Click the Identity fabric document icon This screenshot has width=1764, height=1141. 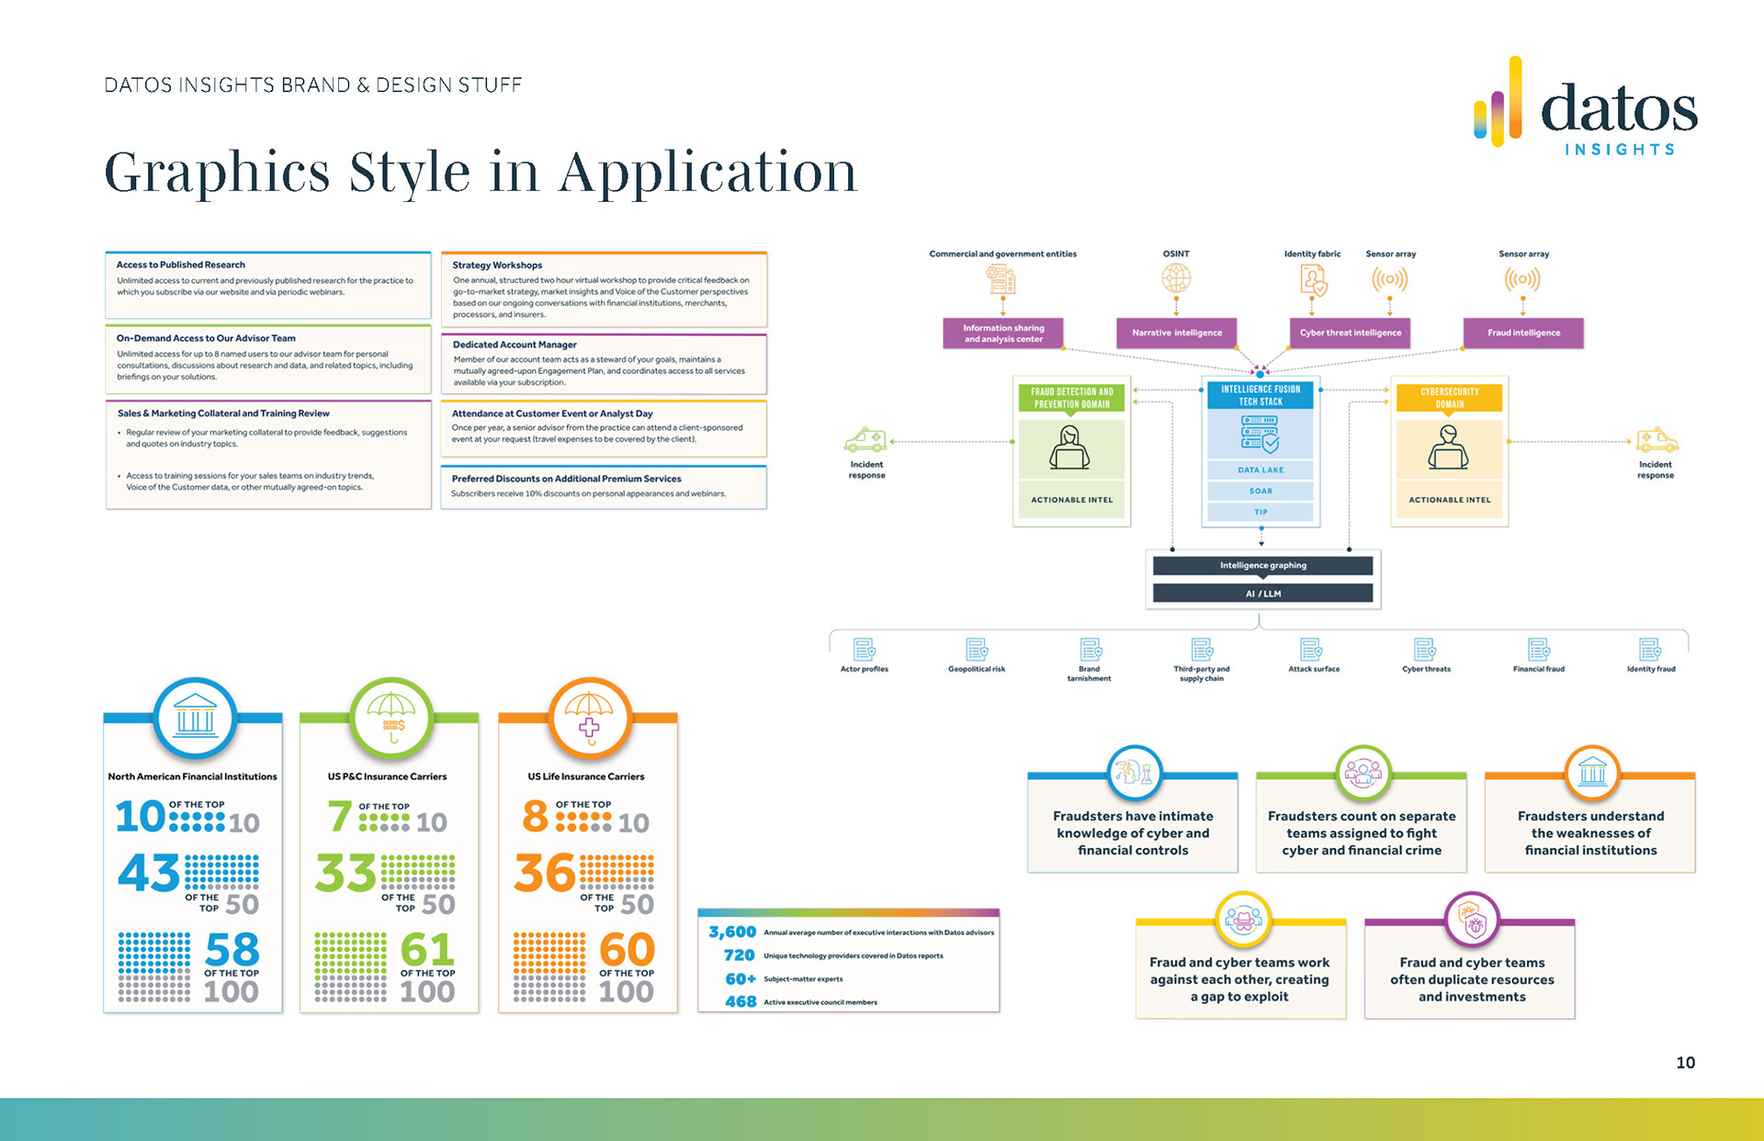click(x=1313, y=279)
